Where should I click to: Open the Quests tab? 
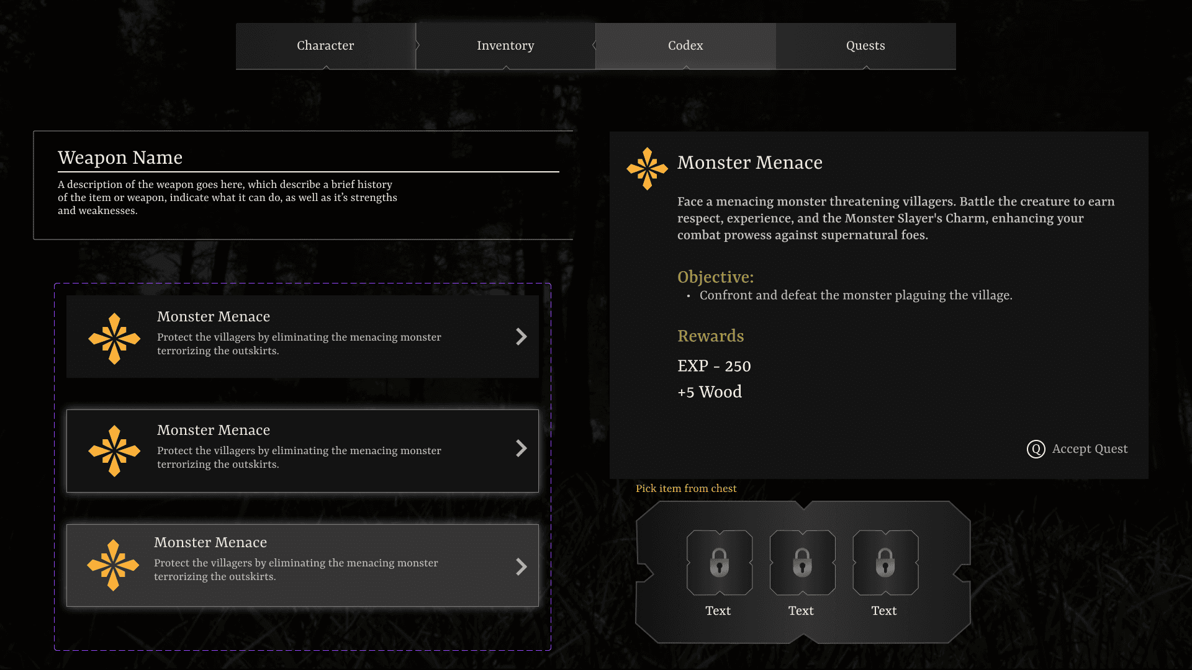click(865, 46)
